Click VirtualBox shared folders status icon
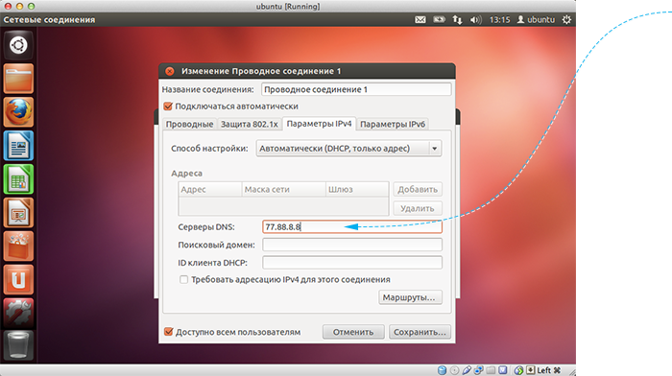 tap(491, 370)
